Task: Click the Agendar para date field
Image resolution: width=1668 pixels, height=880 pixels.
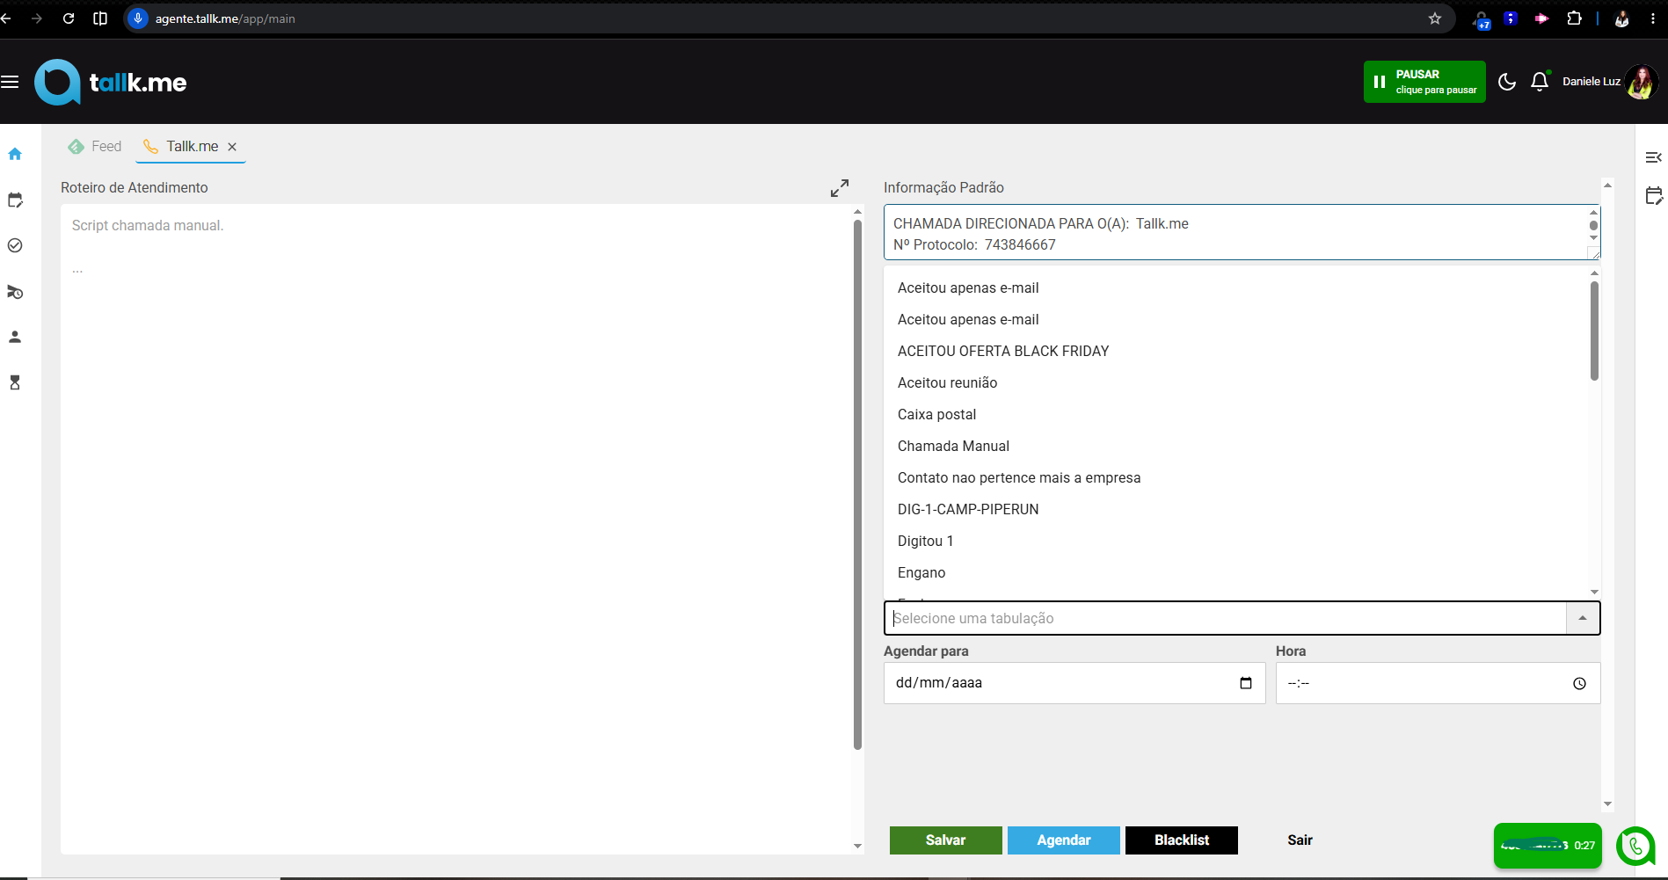Action: tap(1074, 683)
